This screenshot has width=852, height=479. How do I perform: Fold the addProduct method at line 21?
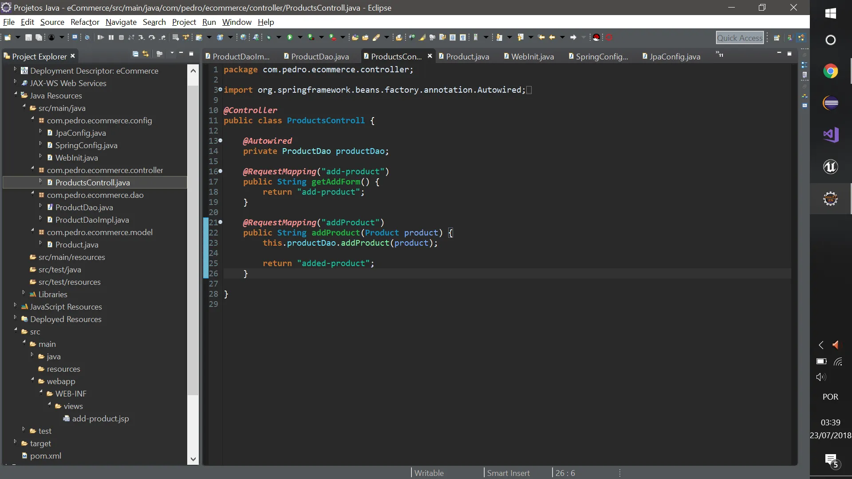(x=221, y=222)
